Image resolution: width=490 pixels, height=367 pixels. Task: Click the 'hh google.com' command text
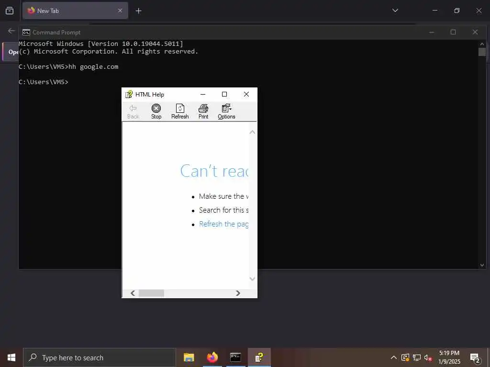tap(93, 67)
